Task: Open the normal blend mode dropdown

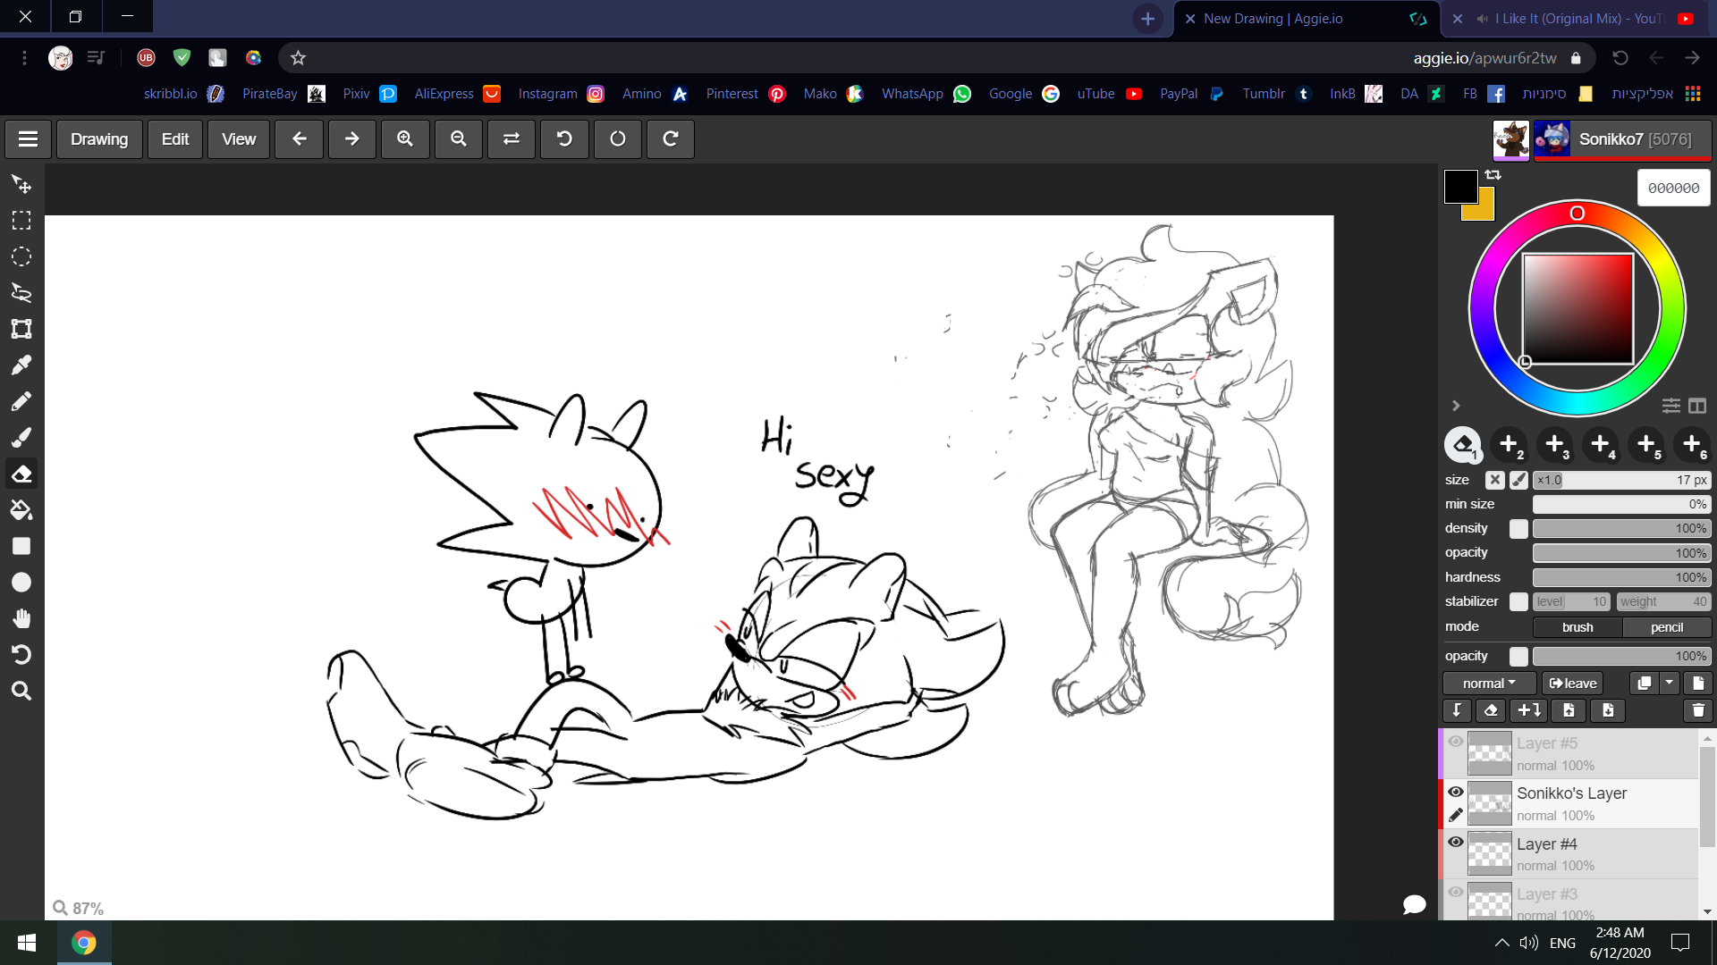Action: pos(1489,684)
